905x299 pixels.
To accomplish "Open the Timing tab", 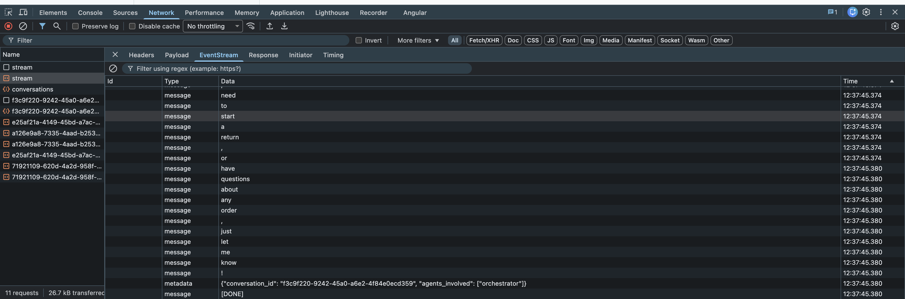I will (x=333, y=55).
